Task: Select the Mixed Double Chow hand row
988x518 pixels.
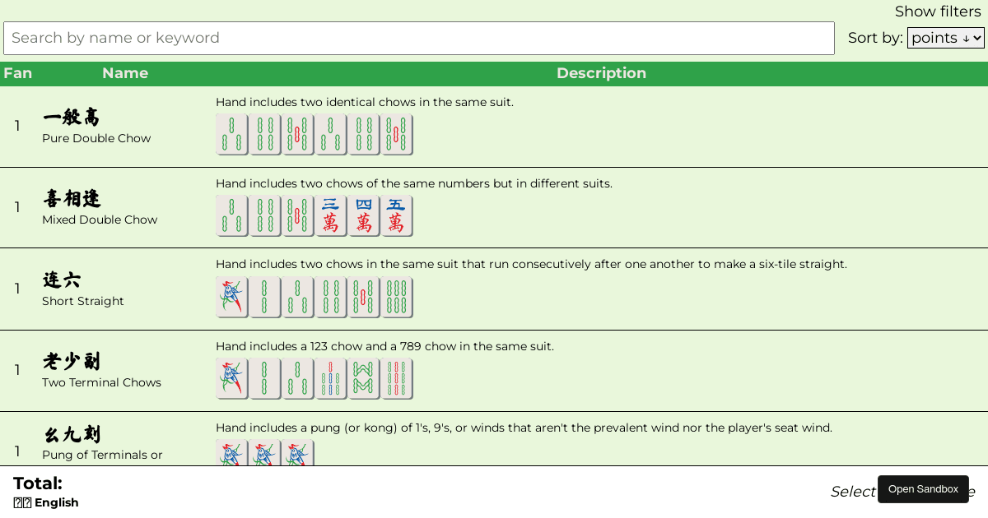Action: [494, 207]
